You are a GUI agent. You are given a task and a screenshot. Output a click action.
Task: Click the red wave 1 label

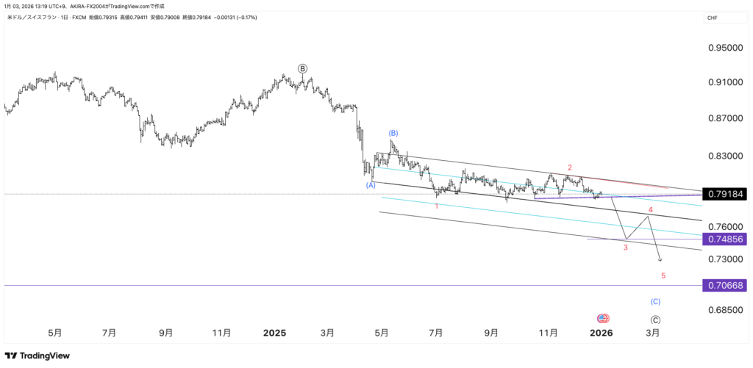[x=437, y=206]
